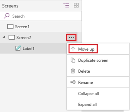The width and height of the screenshot is (130, 112).
Task: Focus the Search input field
Action: click(x=41, y=16)
